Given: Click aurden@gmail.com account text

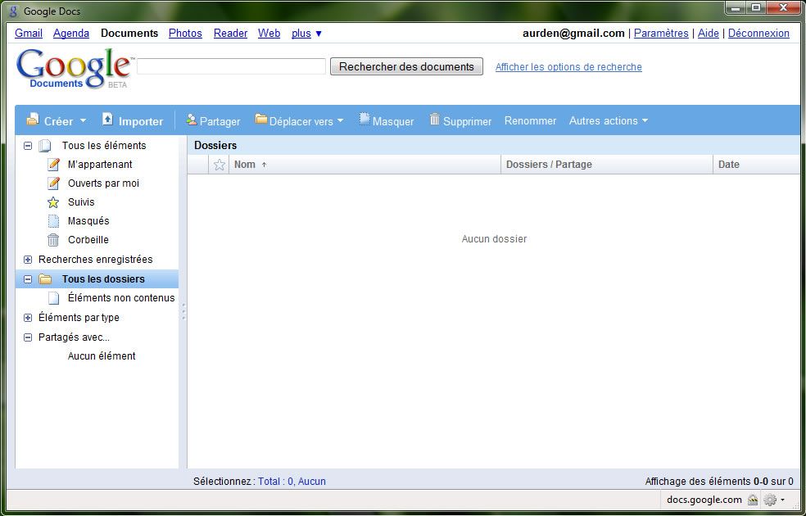Looking at the screenshot, I should (573, 34).
